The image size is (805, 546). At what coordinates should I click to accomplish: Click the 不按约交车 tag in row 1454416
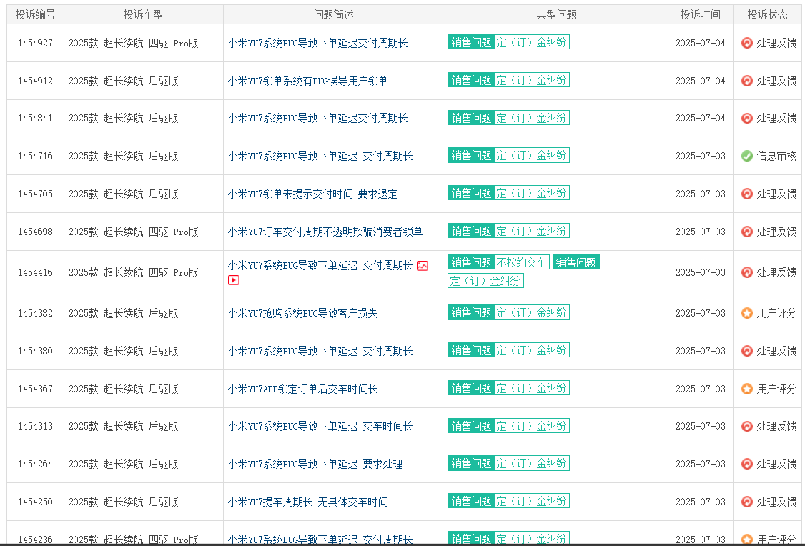pyautogui.click(x=522, y=262)
